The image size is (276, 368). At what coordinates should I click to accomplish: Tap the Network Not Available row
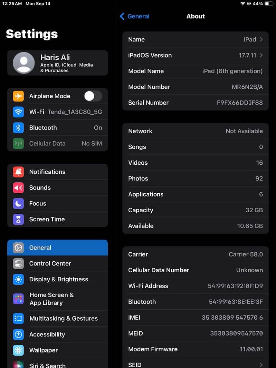click(196, 131)
